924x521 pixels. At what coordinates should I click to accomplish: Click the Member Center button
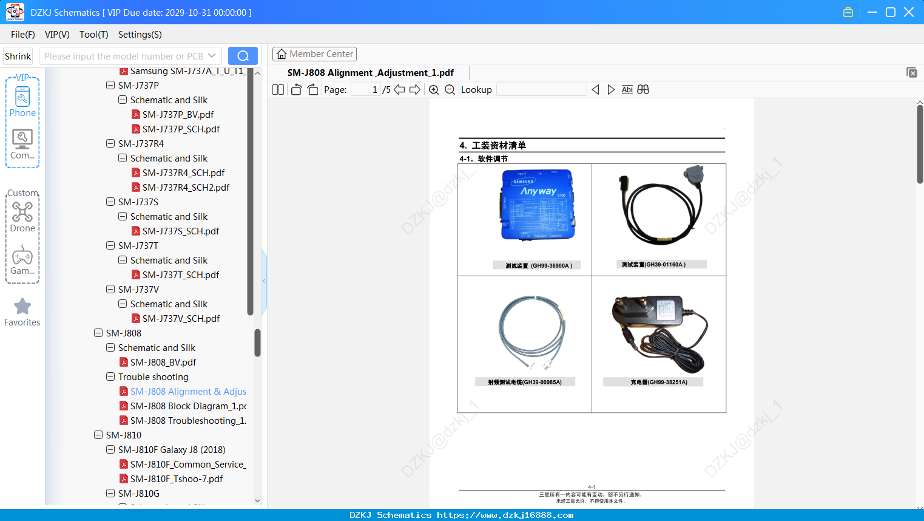[314, 54]
